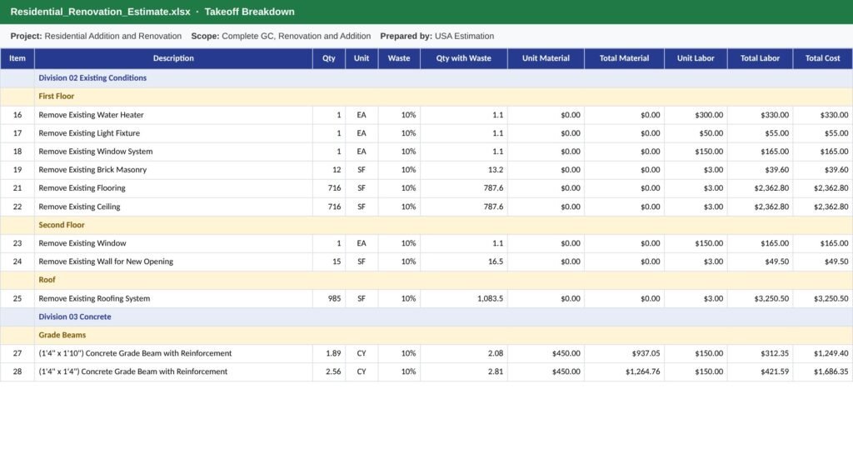
Task: Select the Waste column header
Action: [x=399, y=58]
